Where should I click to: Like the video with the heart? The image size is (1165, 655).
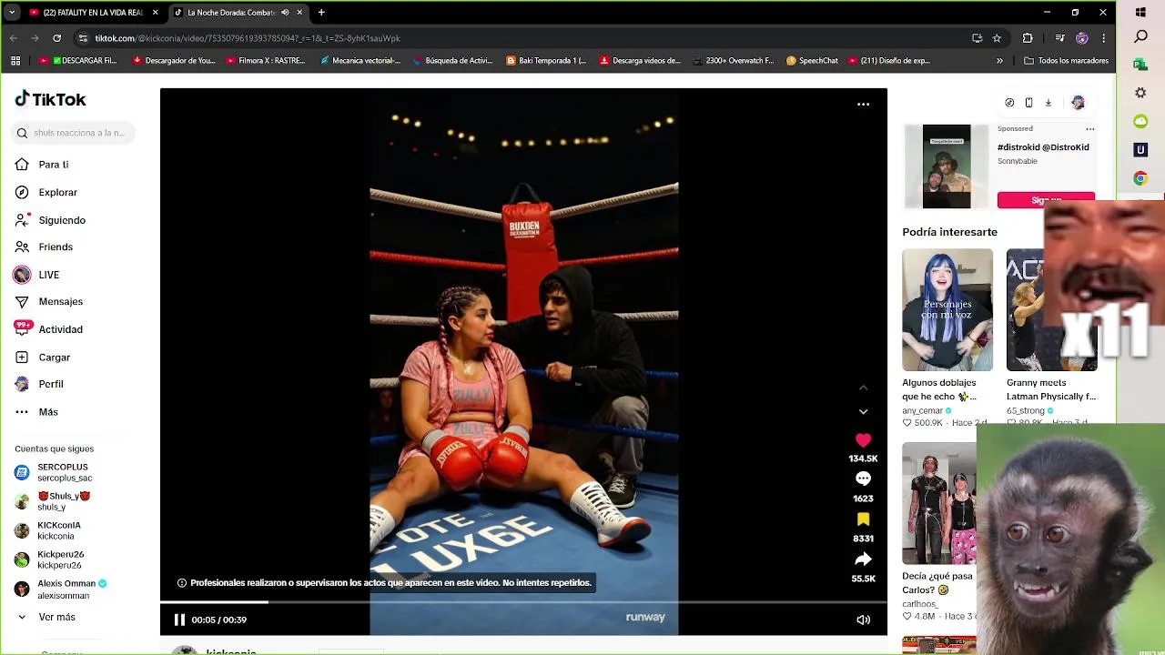pos(863,440)
